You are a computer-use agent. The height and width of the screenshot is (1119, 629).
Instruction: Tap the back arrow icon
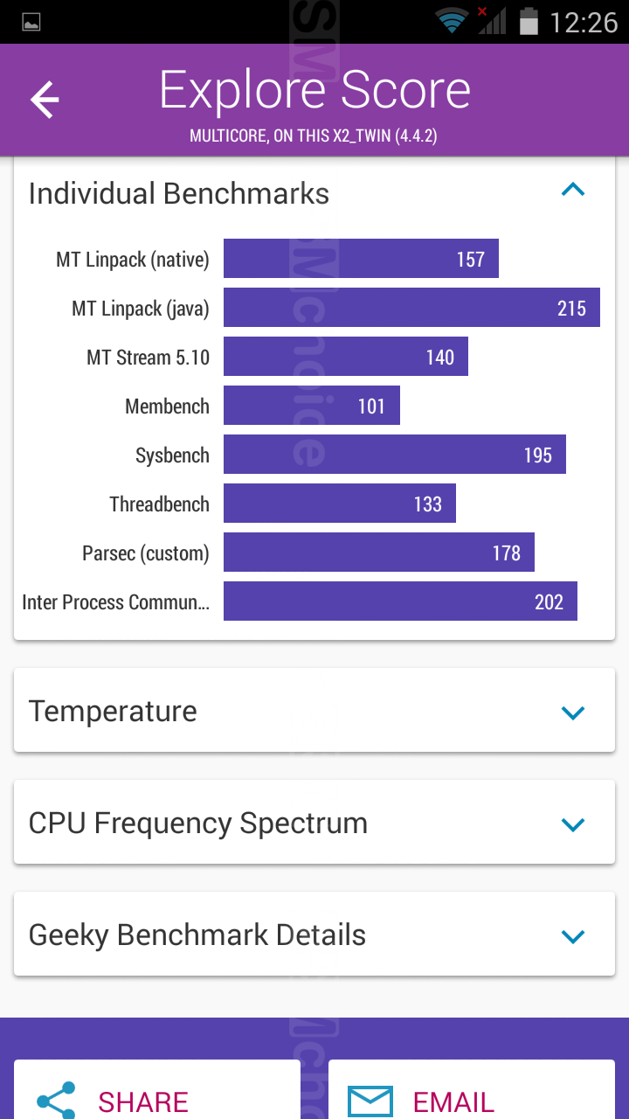coord(45,100)
